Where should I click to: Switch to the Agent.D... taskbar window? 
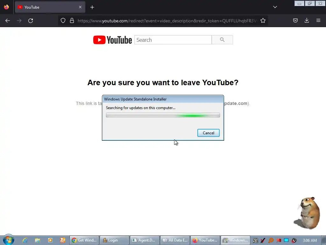point(145,240)
